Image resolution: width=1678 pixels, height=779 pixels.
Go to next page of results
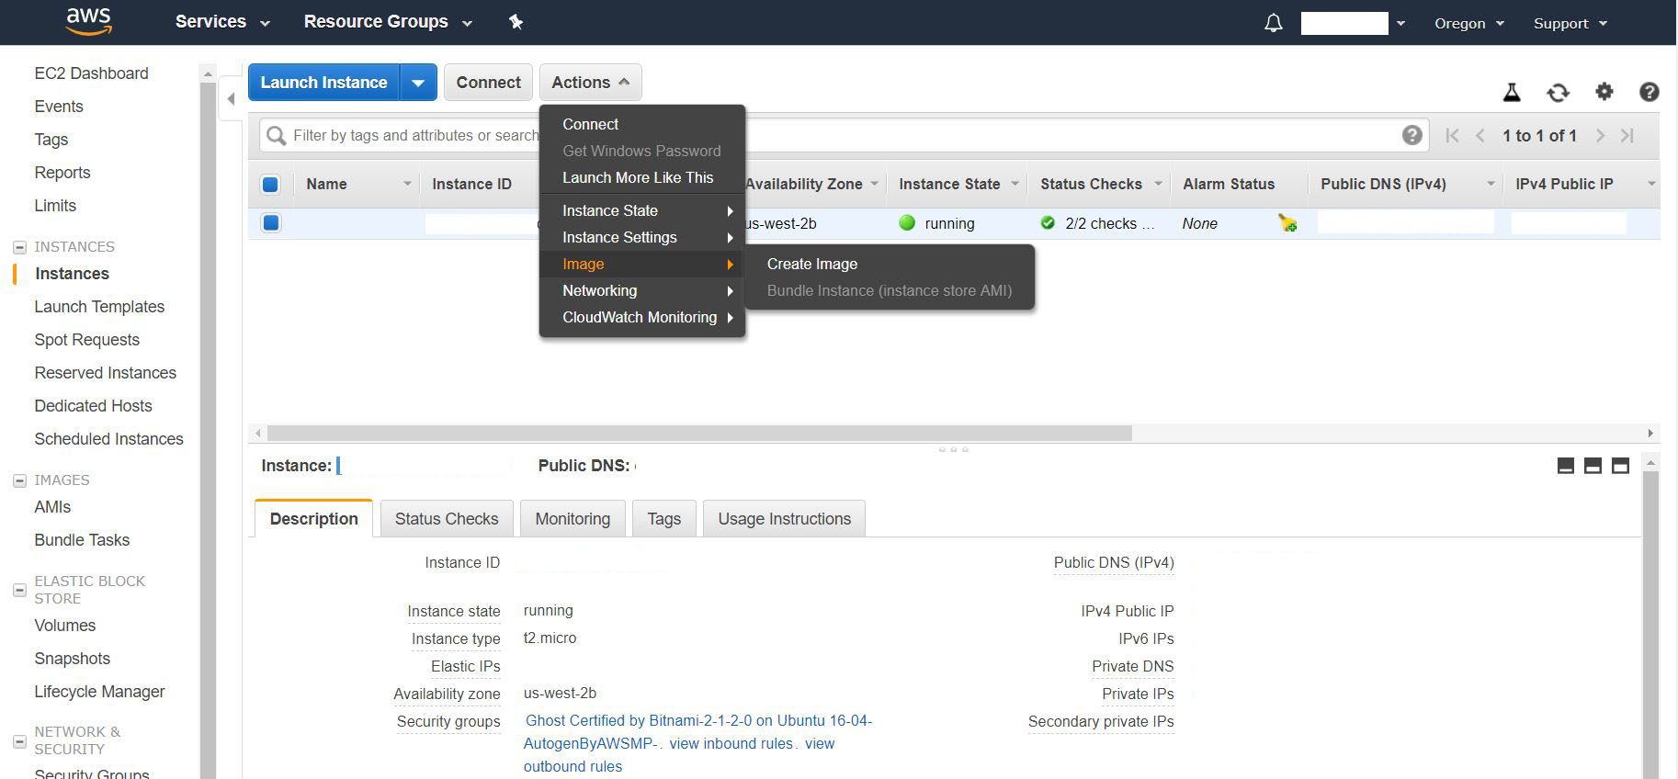pyautogui.click(x=1600, y=135)
